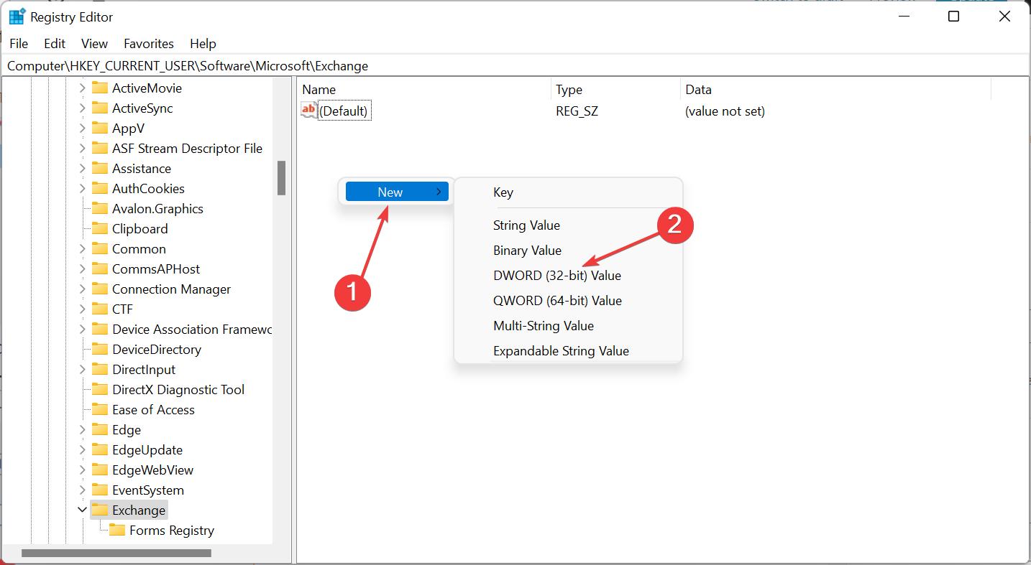
Task: Click the EdgeUpdate folder icon
Action: [100, 450]
